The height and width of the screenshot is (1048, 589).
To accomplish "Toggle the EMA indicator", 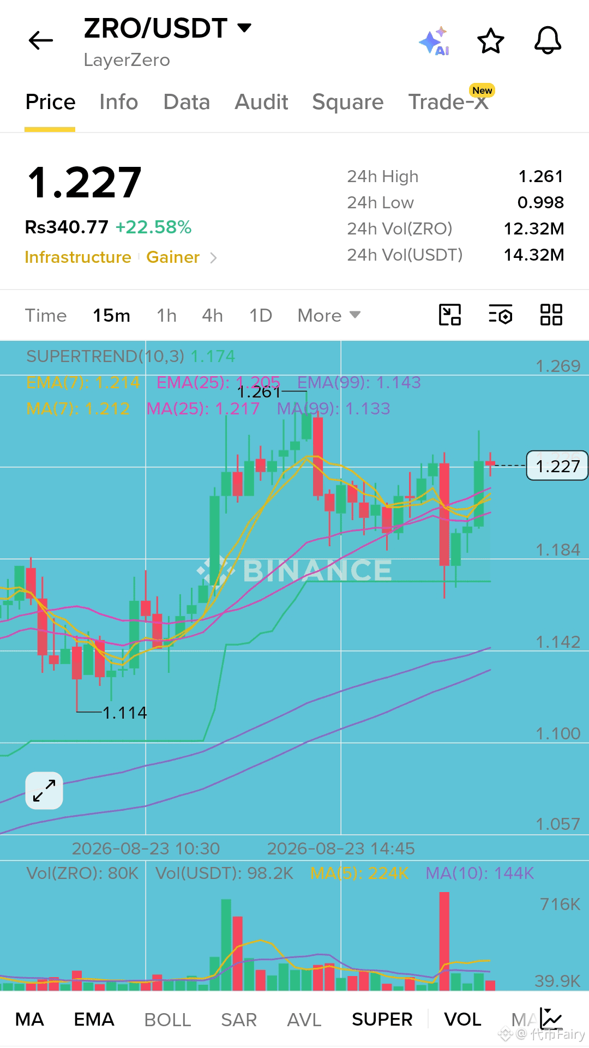I will [x=94, y=1019].
